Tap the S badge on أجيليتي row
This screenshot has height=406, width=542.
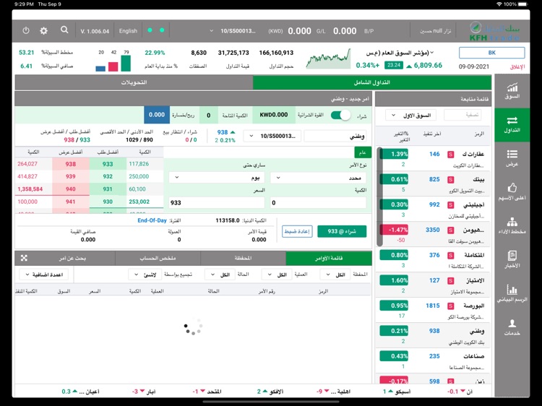(x=450, y=205)
